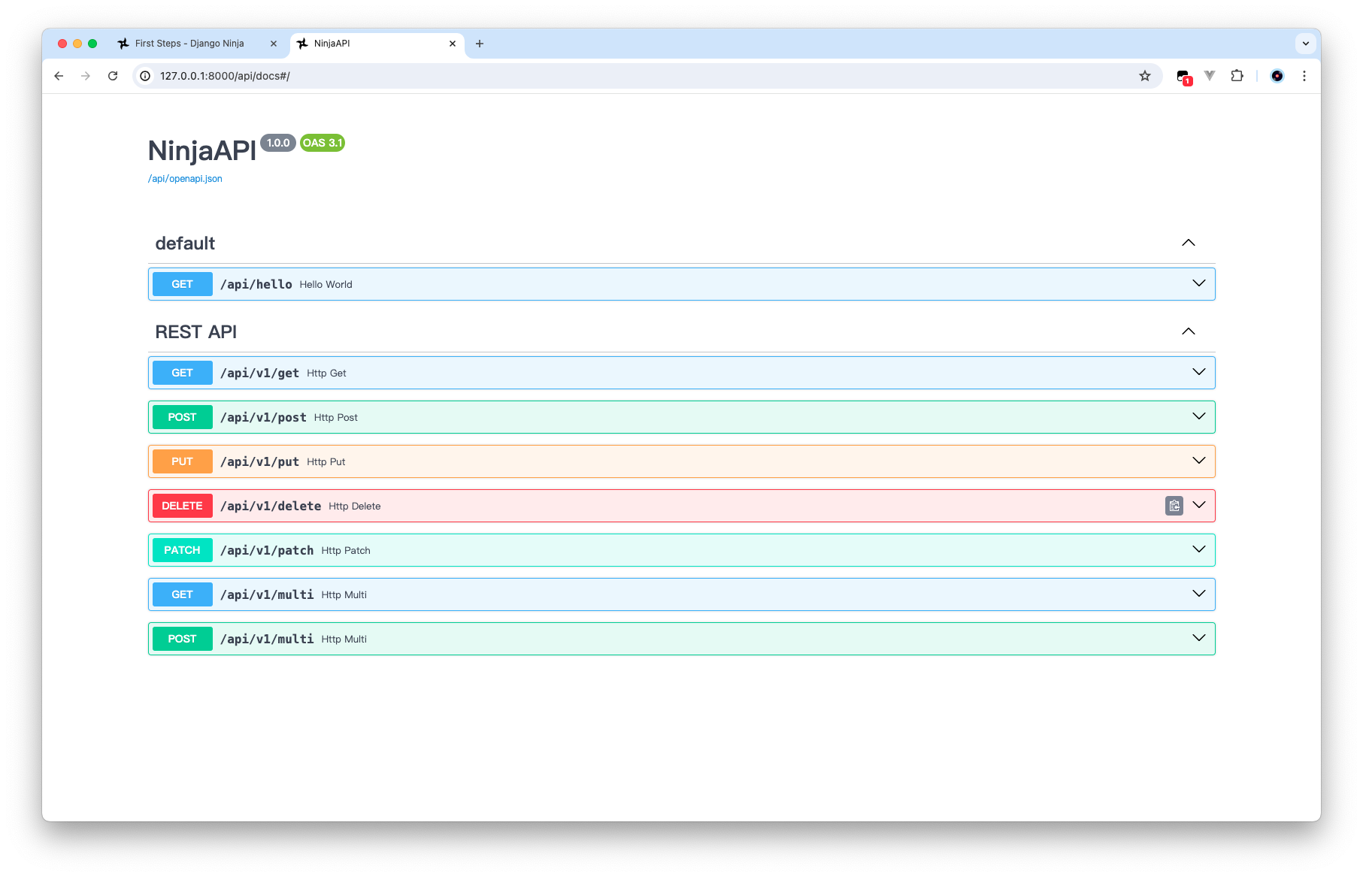Click the NinjaAPI page title
The height and width of the screenshot is (877, 1363).
click(202, 151)
